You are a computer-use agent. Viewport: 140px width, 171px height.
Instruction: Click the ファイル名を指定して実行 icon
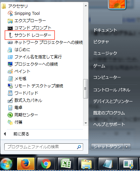[10, 57]
